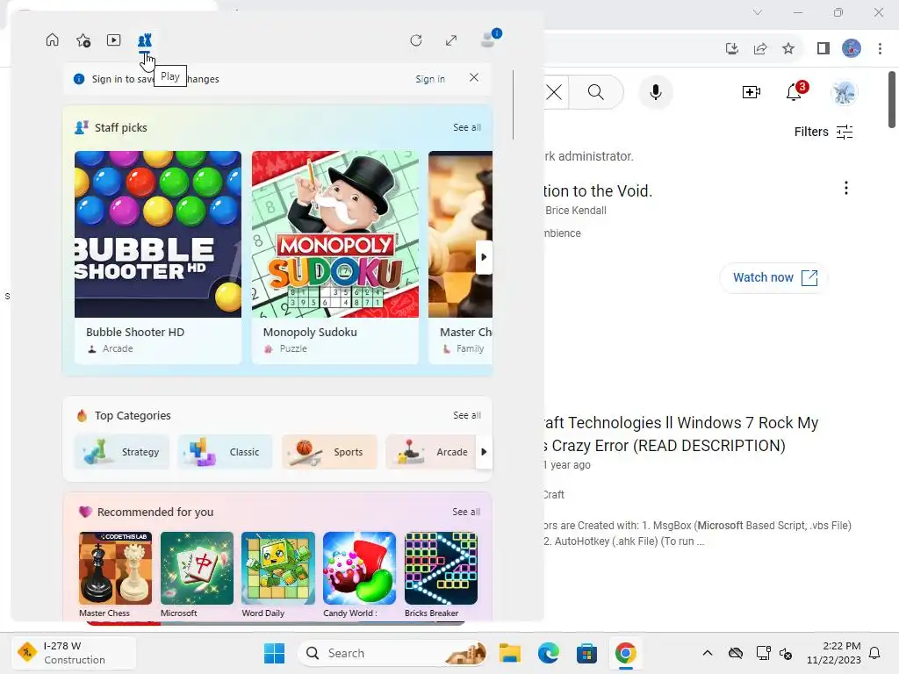Screen dimensions: 899x674
Task: Open the Master Chess card in Staff picks
Action: point(460,257)
